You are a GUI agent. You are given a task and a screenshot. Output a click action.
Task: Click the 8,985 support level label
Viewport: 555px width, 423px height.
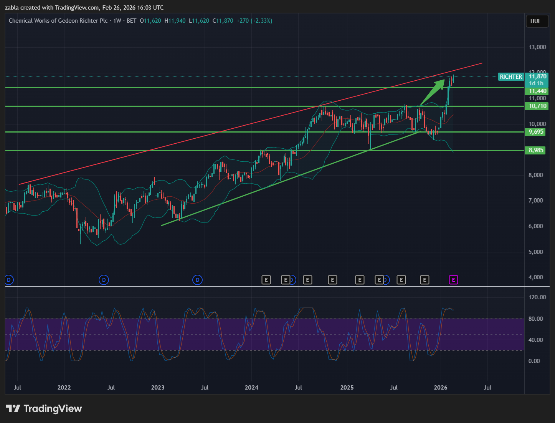pyautogui.click(x=536, y=150)
